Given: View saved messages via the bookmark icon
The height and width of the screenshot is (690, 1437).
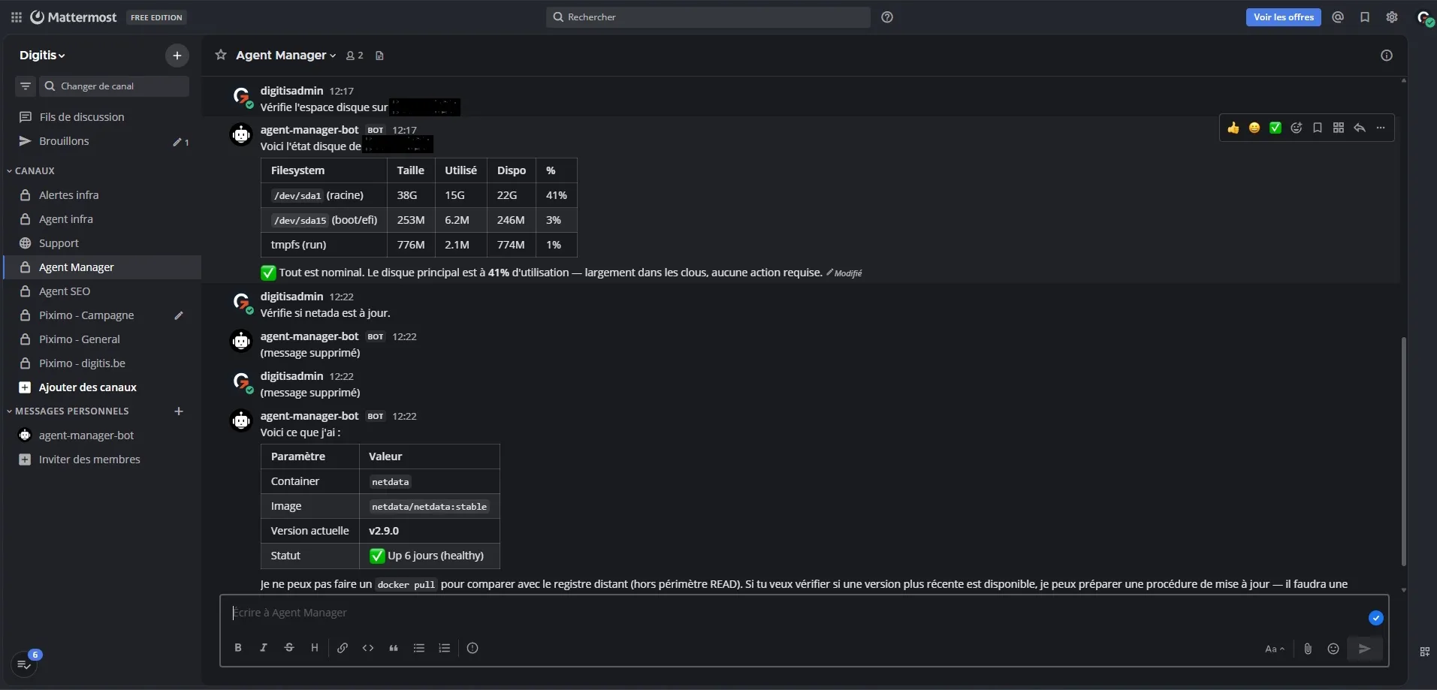Looking at the screenshot, I should [x=1365, y=17].
